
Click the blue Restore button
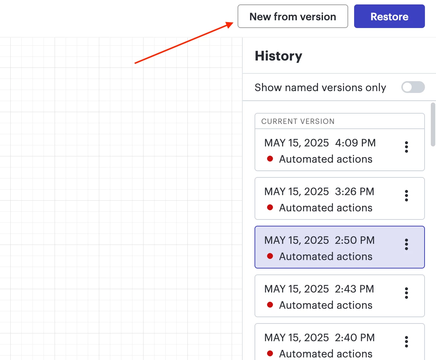click(x=389, y=16)
